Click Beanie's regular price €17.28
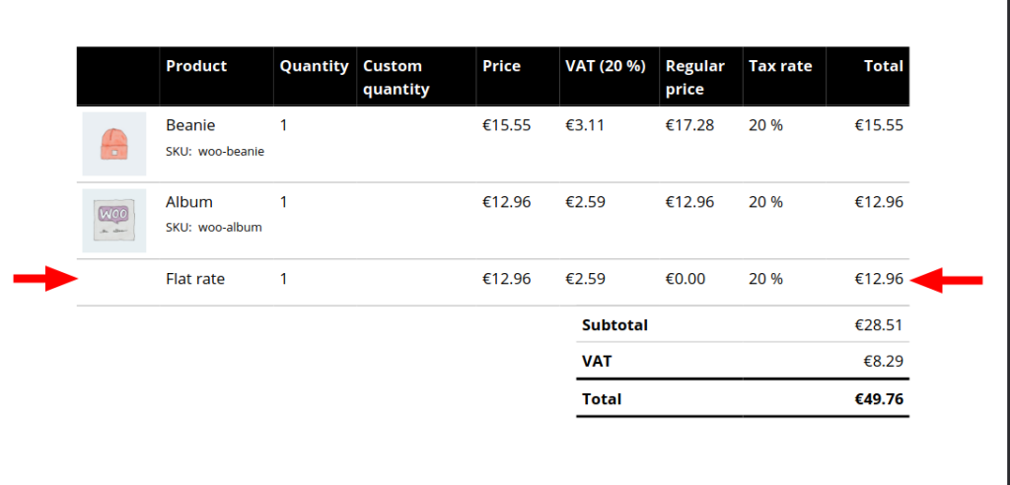 coord(689,125)
